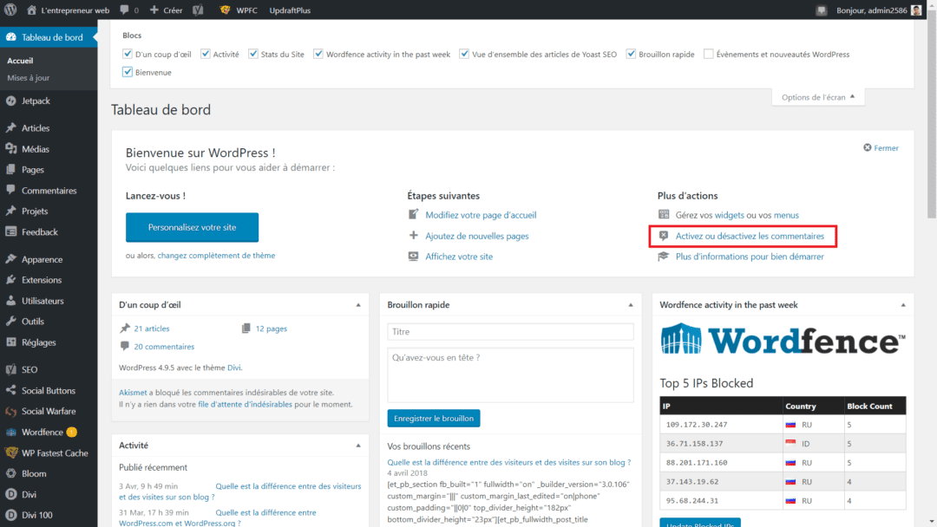Toggle the Stats du Site checkbox

pos(253,54)
